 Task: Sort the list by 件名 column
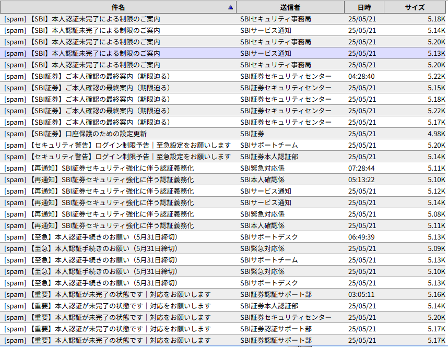(118, 7)
